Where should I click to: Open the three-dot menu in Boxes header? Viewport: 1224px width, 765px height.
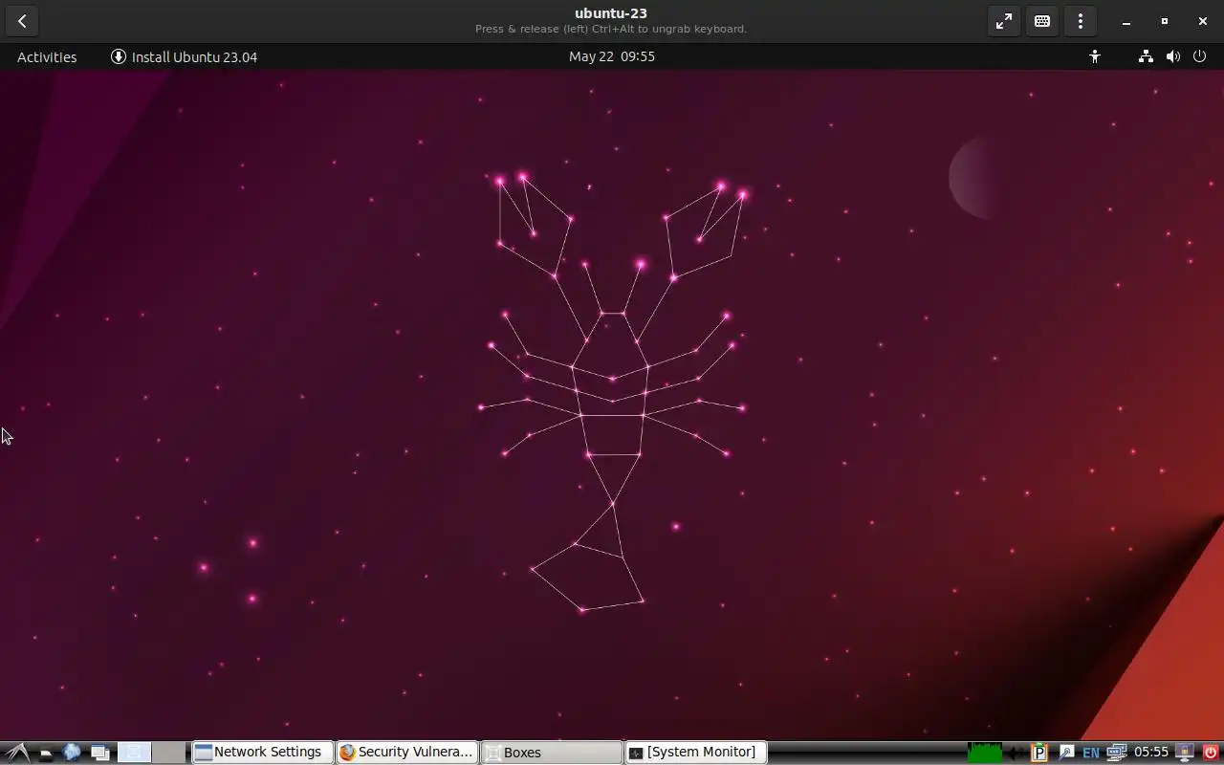coord(1081,21)
